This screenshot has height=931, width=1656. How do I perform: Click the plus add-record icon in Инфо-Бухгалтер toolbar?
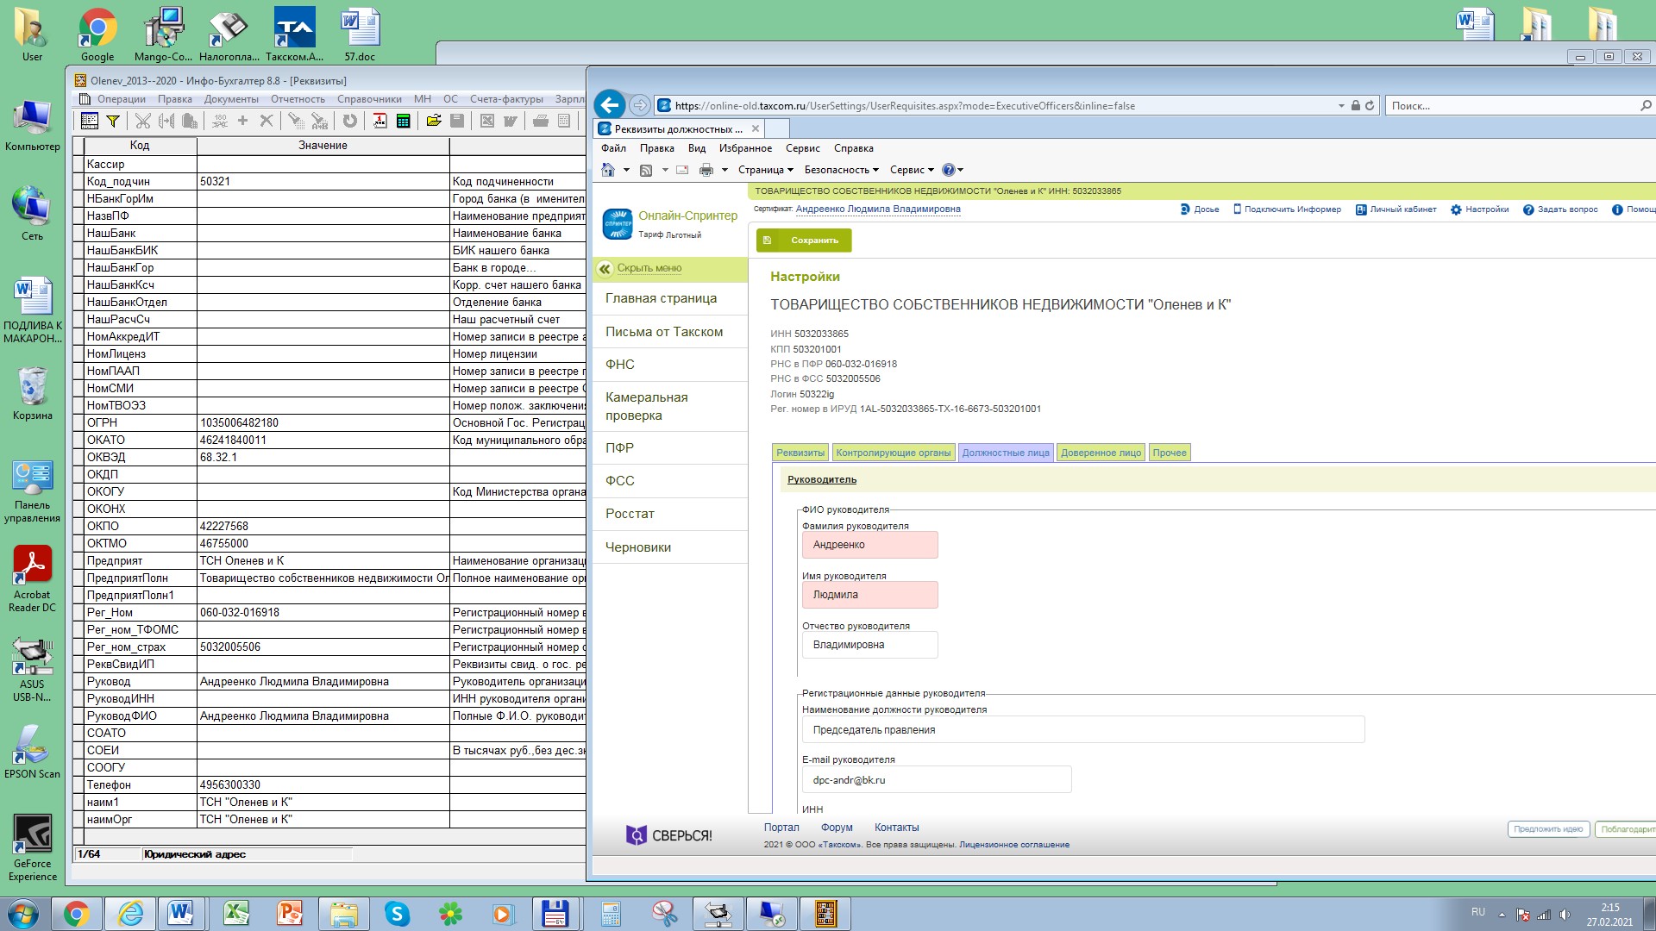click(x=243, y=121)
